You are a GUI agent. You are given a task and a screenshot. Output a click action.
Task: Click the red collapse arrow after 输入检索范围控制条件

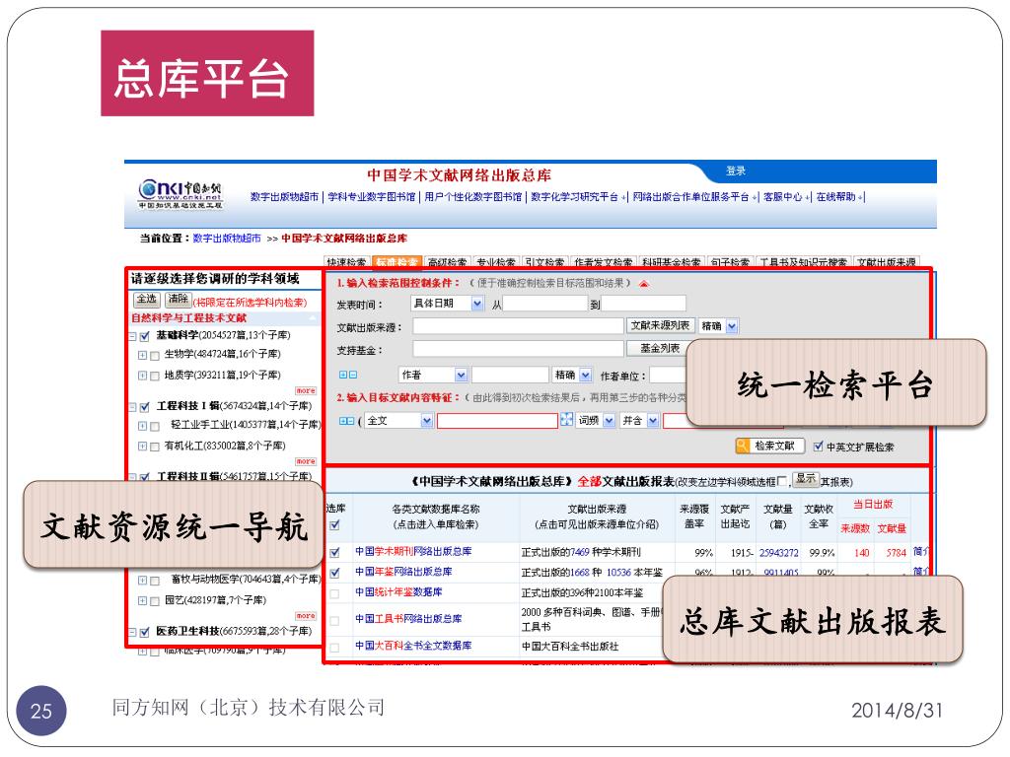tap(643, 283)
